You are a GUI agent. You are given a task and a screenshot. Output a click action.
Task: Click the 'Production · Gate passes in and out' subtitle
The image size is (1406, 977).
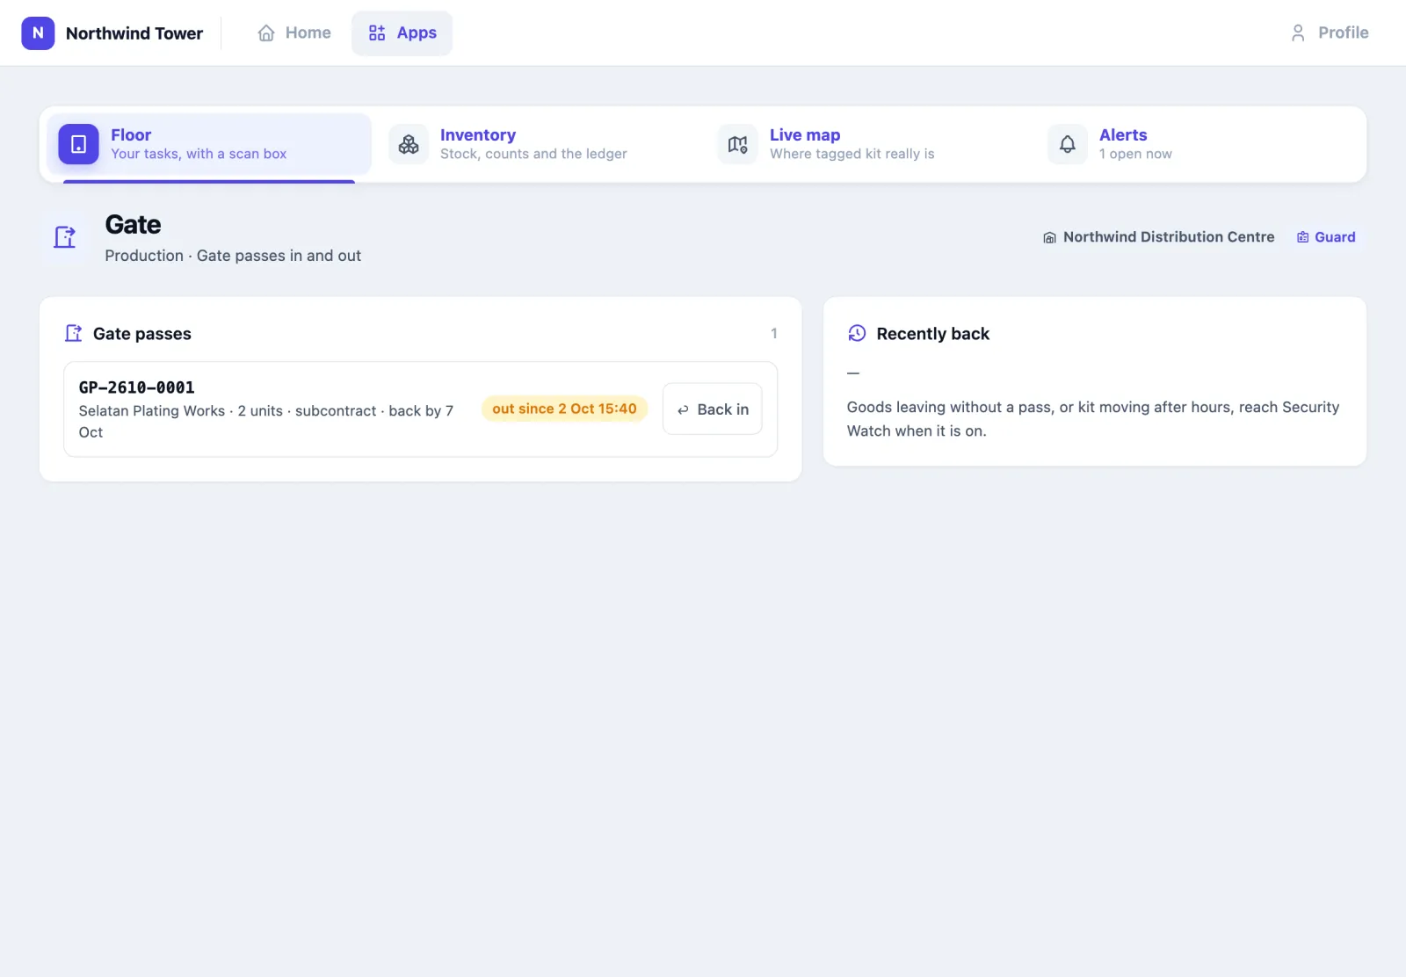coord(233,256)
